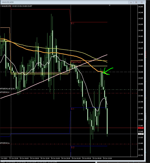Select the S 2 support level label
This screenshot has height=163, width=150.
[73, 147]
